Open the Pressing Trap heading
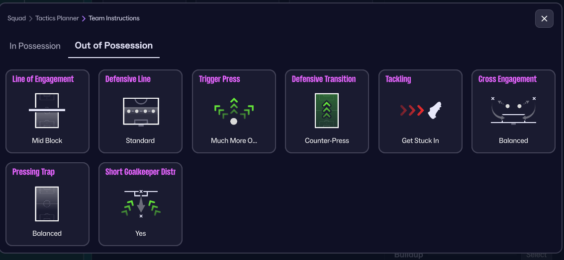The width and height of the screenshot is (564, 260). point(33,172)
